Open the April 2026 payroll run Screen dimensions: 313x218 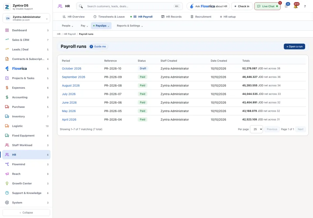(69, 120)
